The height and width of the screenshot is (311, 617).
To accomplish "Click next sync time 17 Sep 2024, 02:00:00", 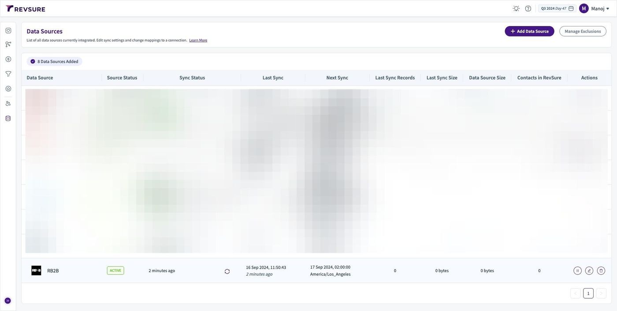I will (330, 267).
